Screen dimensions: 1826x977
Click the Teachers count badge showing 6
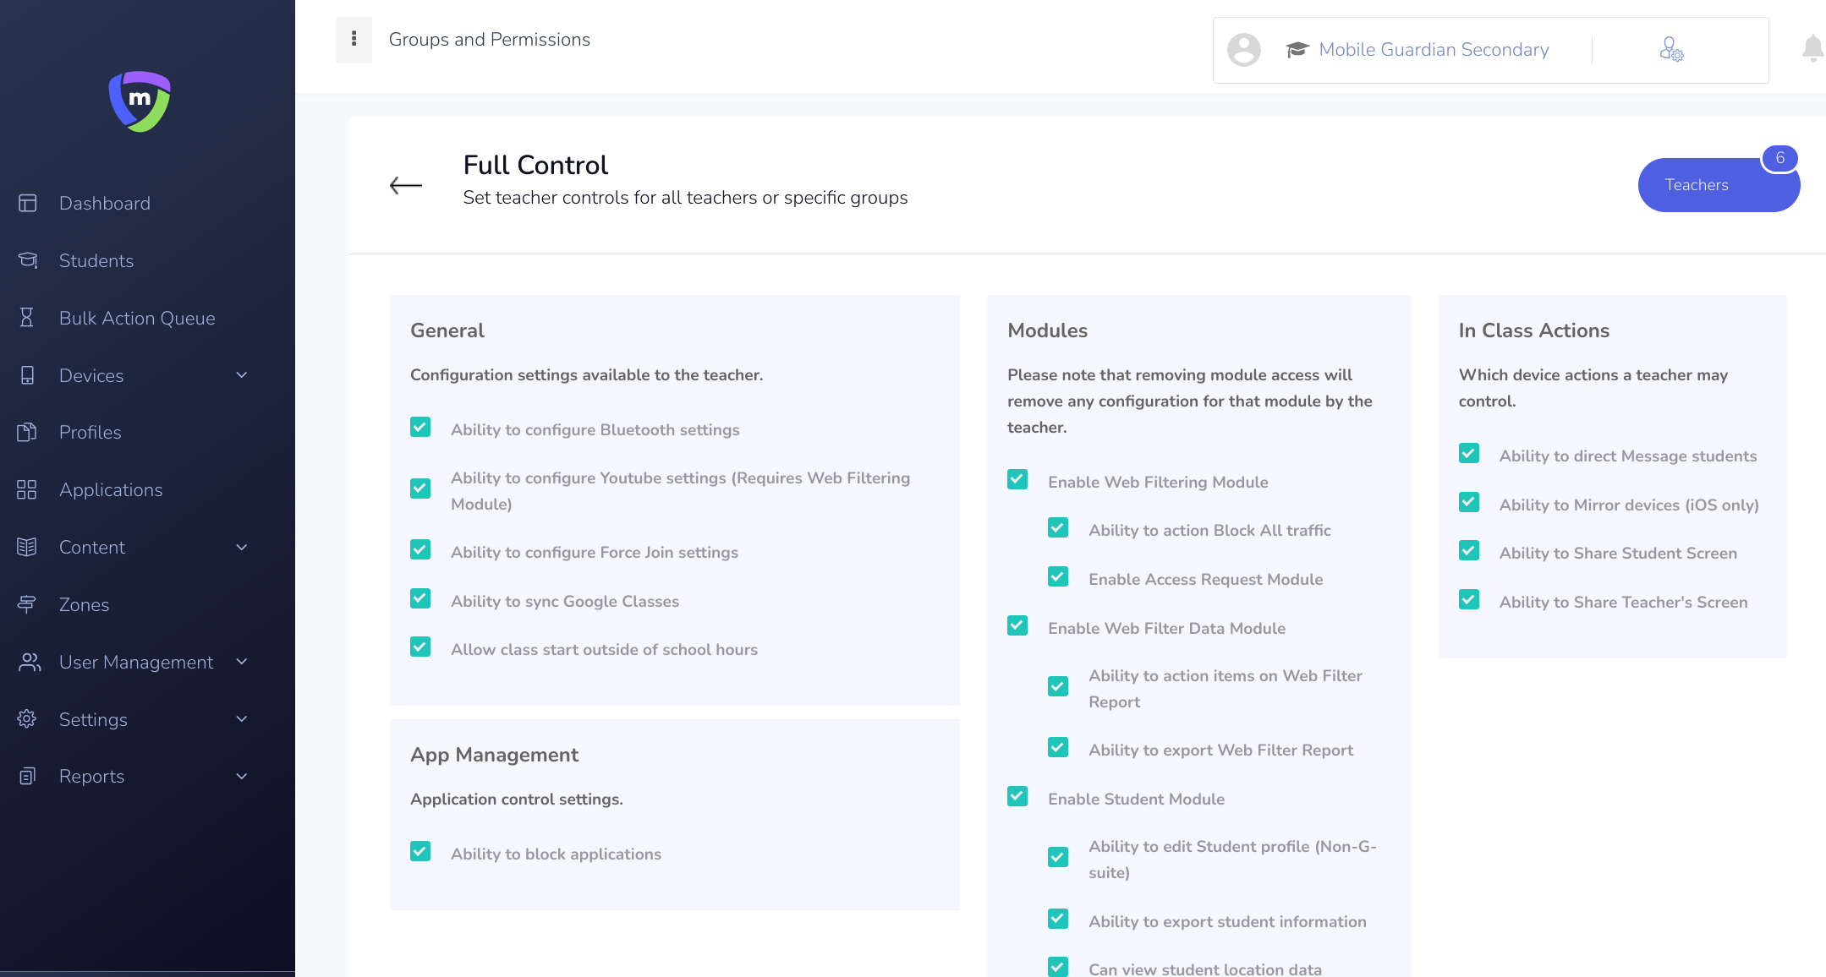point(1779,158)
